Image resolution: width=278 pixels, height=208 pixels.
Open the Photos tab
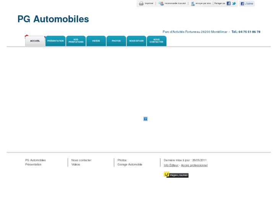coord(116,41)
